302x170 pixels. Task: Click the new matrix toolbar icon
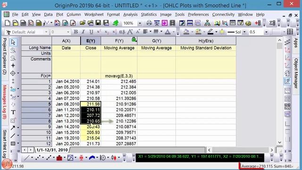click(39, 23)
